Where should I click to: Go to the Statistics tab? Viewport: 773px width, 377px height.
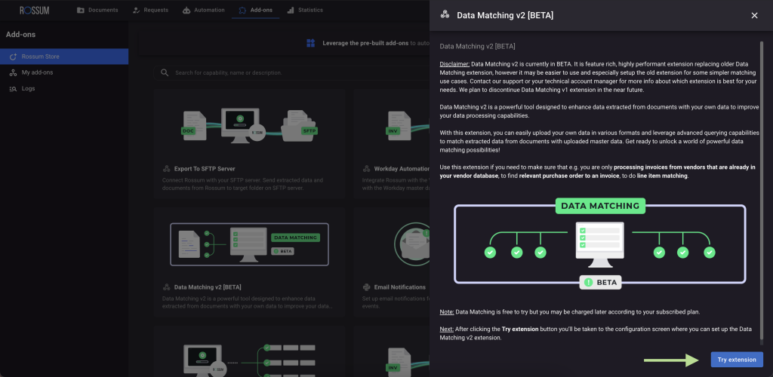tap(305, 10)
